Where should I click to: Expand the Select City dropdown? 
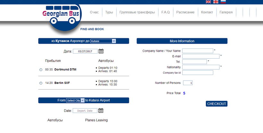coord(75,100)
